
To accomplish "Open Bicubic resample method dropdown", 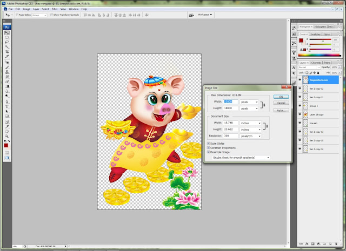I will click(x=241, y=158).
